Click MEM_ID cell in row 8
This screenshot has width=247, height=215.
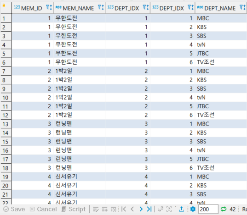point(33,80)
